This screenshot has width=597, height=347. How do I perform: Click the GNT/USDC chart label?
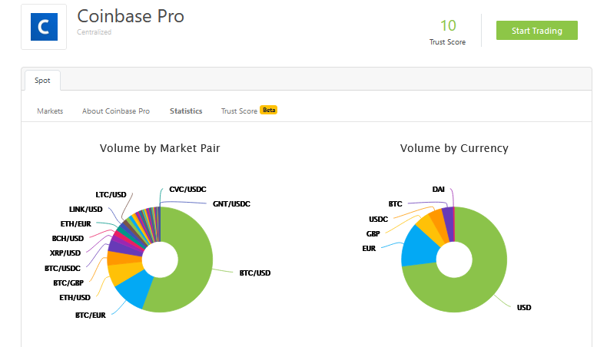(231, 204)
